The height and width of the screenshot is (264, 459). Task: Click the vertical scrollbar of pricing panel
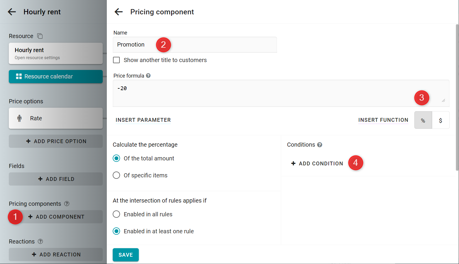(457, 97)
